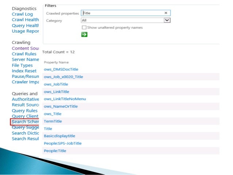
Task: Go to Content Sources
Action: pyautogui.click(x=25, y=48)
